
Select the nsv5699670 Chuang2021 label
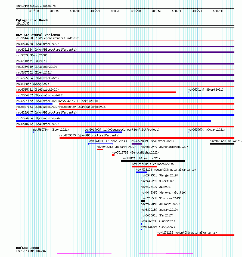(x=206, y=130)
